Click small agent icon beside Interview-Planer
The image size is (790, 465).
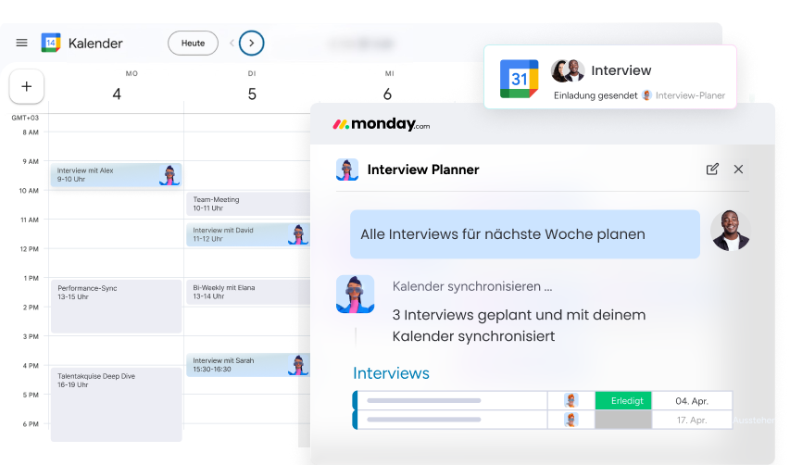click(x=647, y=95)
